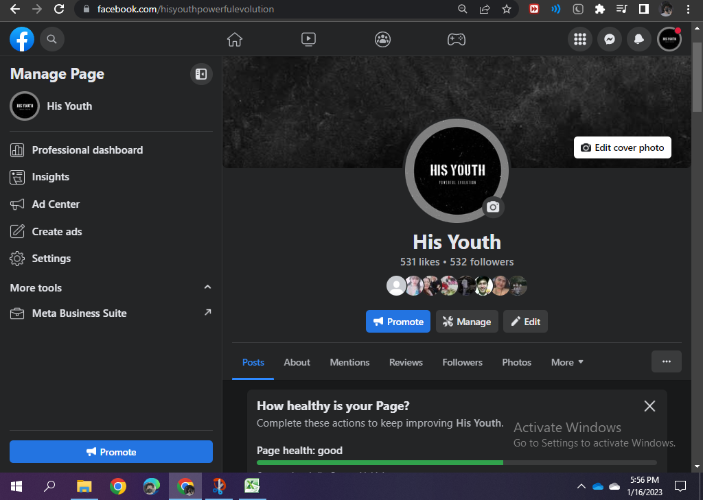703x500 pixels.
Task: Click first default follower avatar
Action: [x=396, y=286]
